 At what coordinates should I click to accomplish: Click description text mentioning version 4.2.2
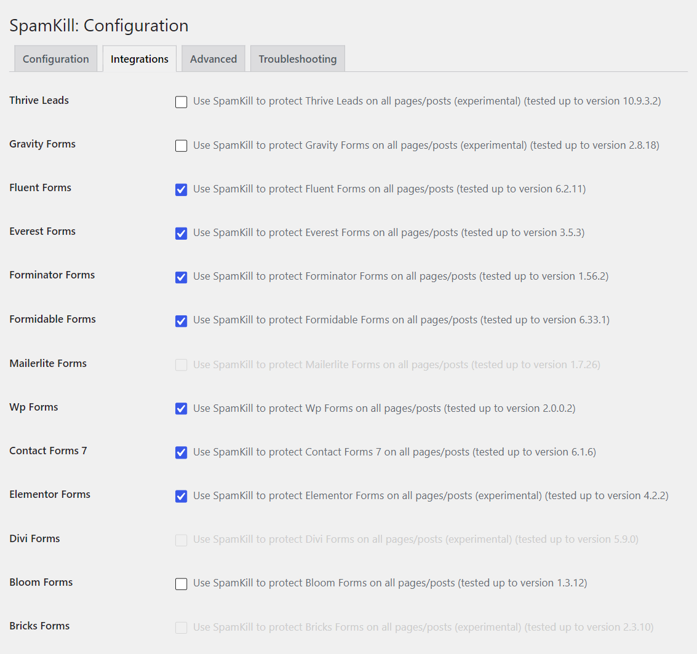(431, 495)
